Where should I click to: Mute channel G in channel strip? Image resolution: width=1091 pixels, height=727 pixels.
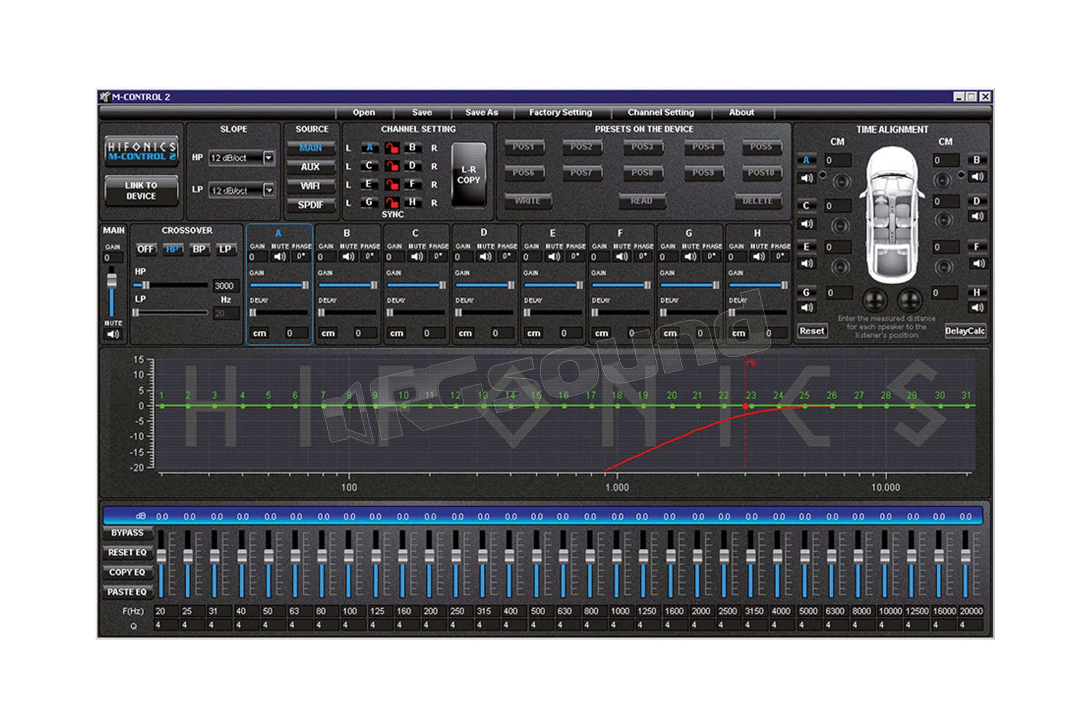coord(690,256)
